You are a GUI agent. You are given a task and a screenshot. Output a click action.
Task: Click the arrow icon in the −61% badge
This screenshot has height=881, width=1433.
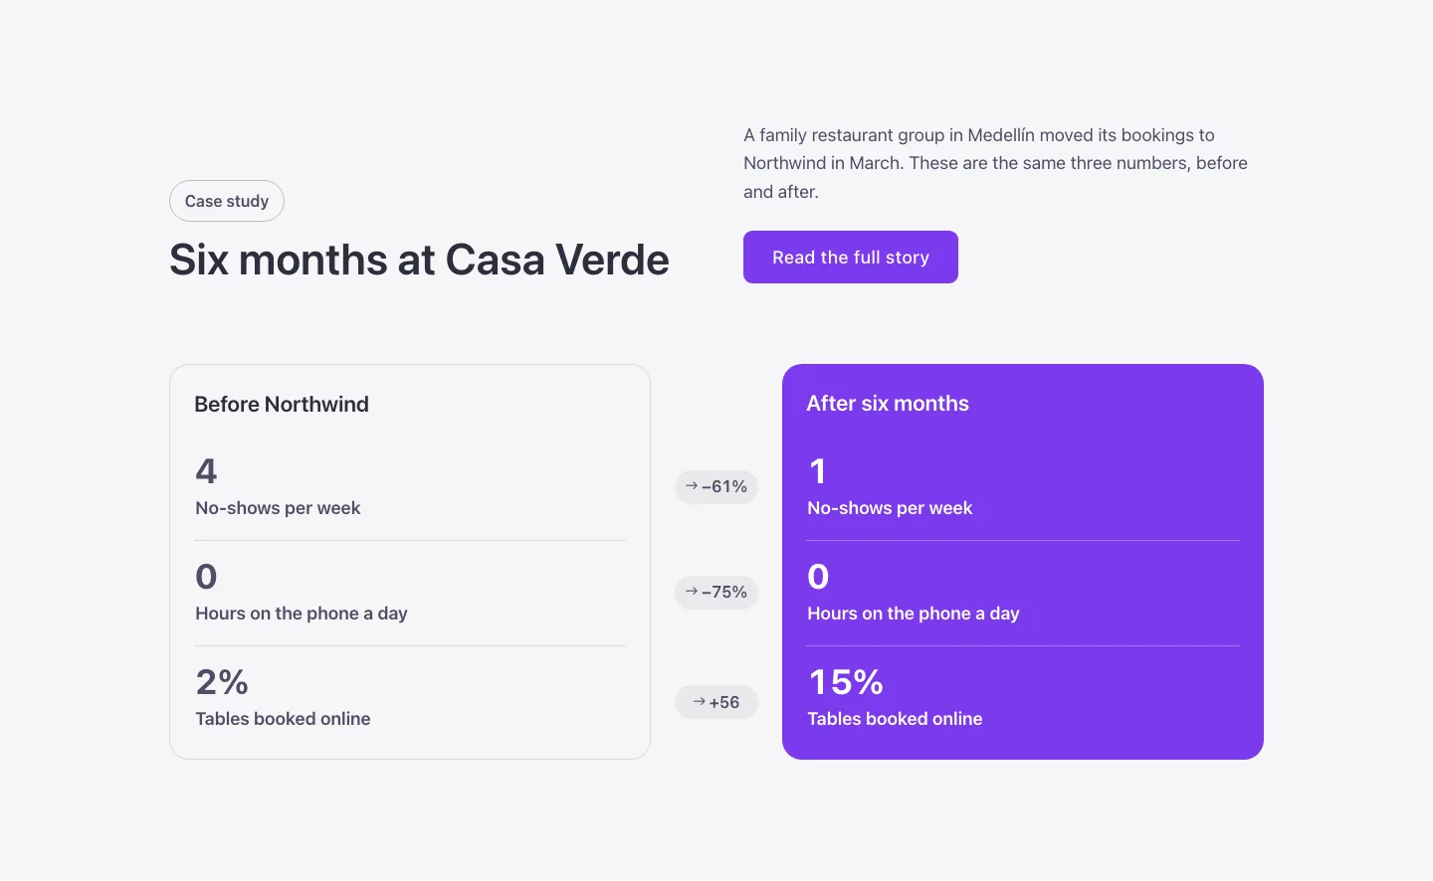pyautogui.click(x=692, y=486)
